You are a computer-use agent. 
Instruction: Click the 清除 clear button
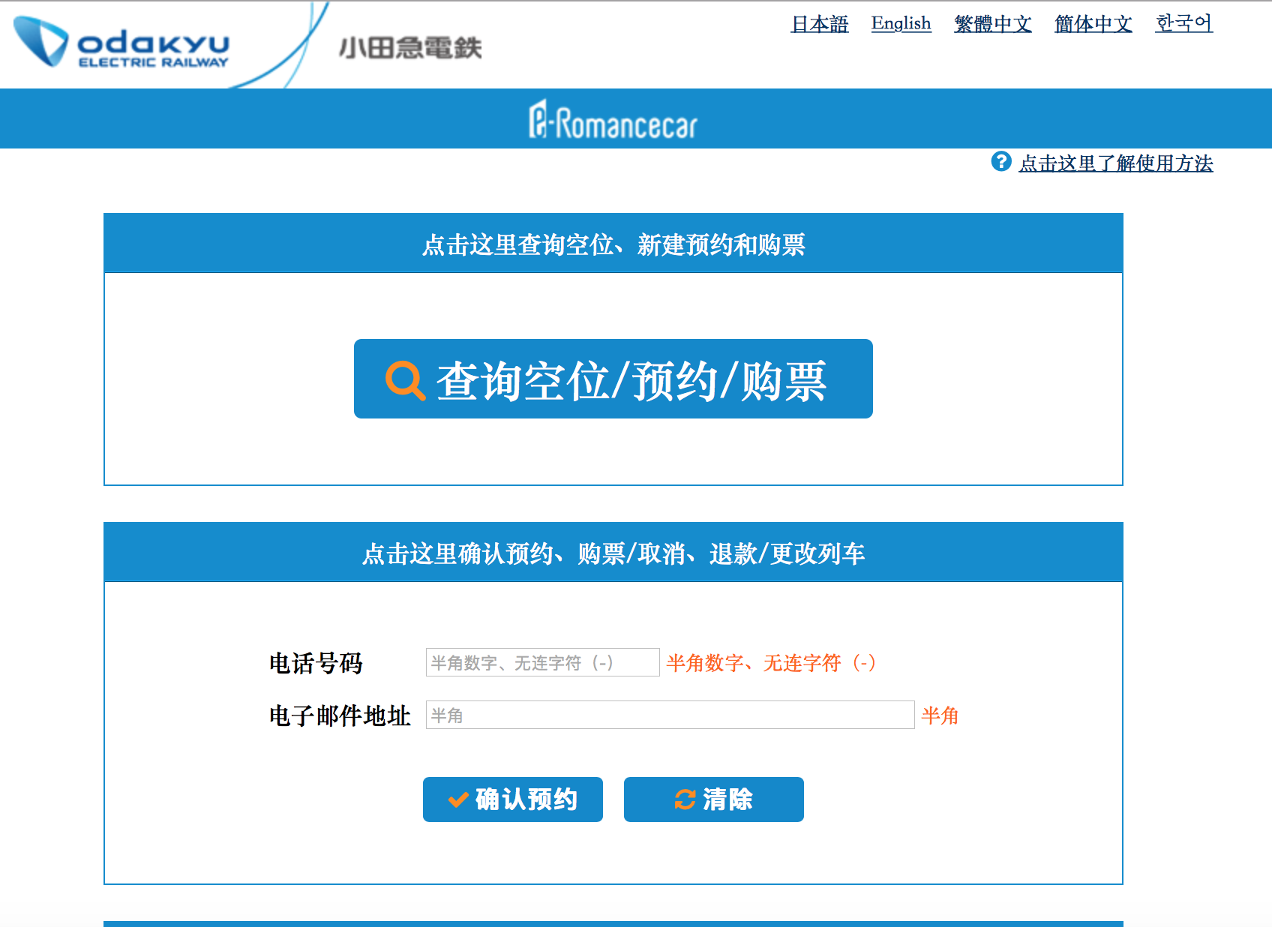[x=714, y=799]
